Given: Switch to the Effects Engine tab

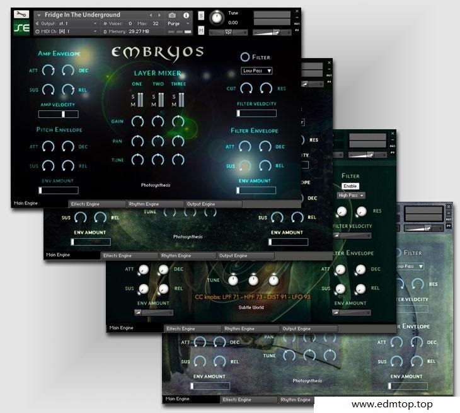Looking at the screenshot, I should (x=97, y=204).
